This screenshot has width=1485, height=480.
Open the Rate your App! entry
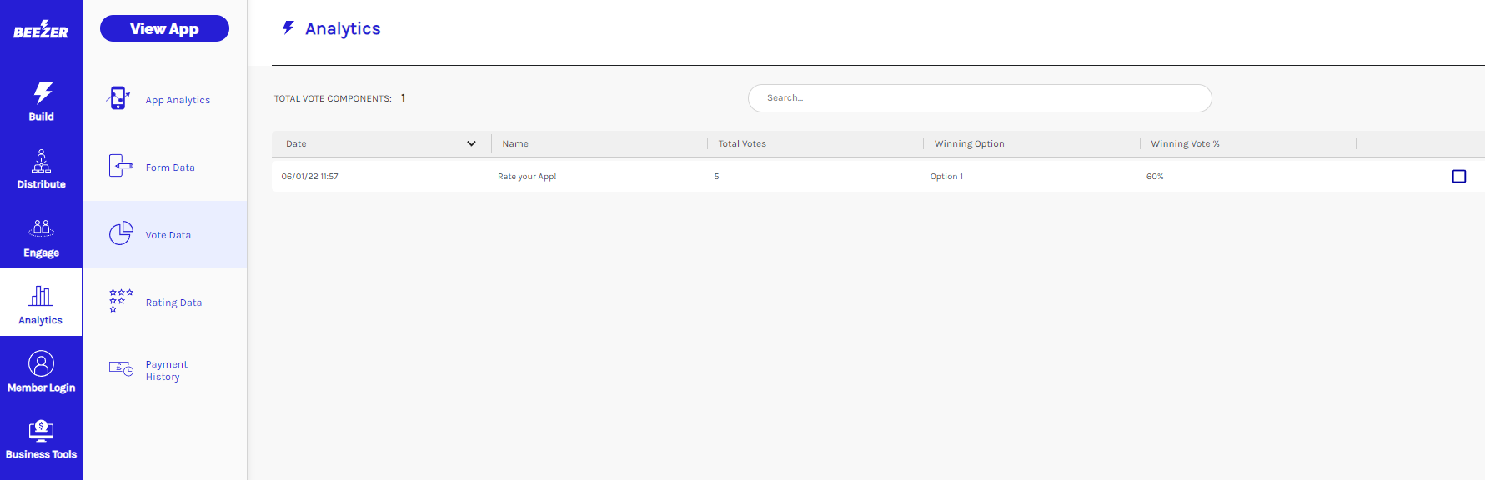click(527, 177)
